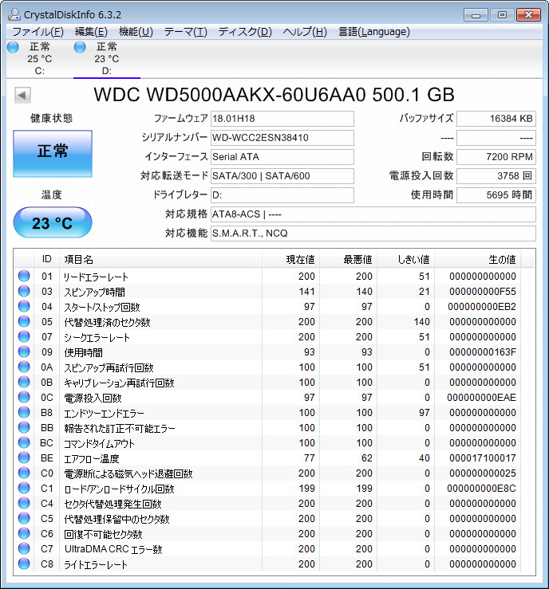Close the CrystalDiskInfo window
The image size is (549, 589).
[x=528, y=15]
